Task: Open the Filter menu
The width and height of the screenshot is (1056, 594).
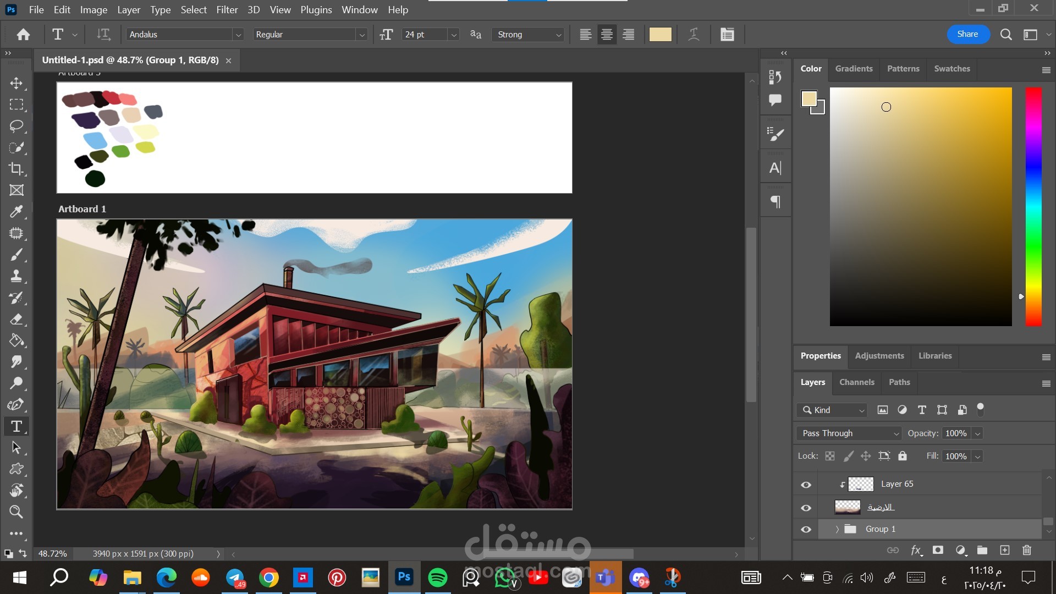Action: click(227, 10)
